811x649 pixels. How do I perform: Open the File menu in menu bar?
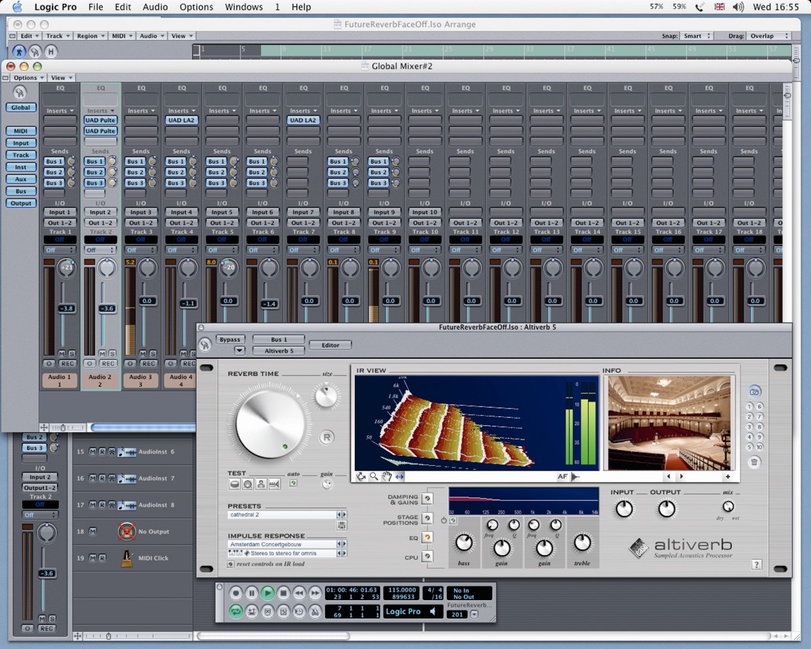96,7
